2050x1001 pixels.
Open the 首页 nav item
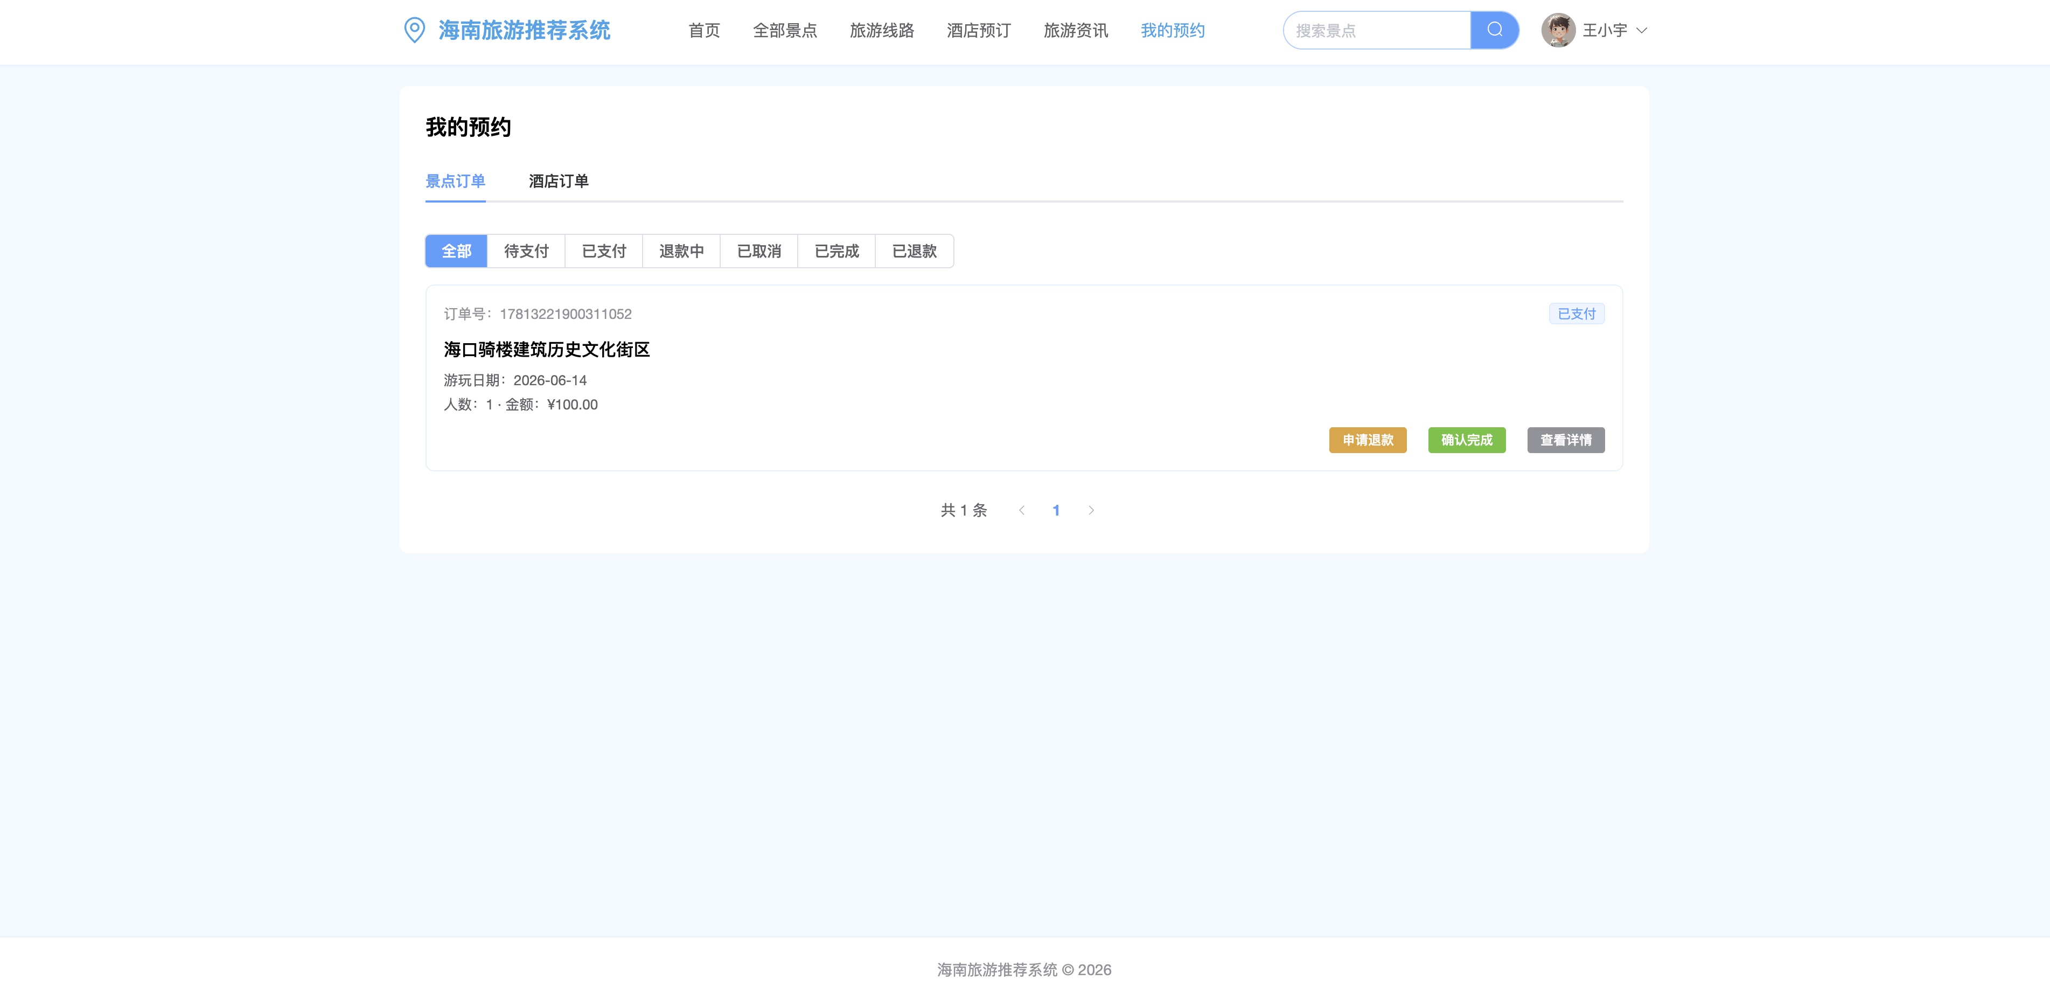[705, 30]
